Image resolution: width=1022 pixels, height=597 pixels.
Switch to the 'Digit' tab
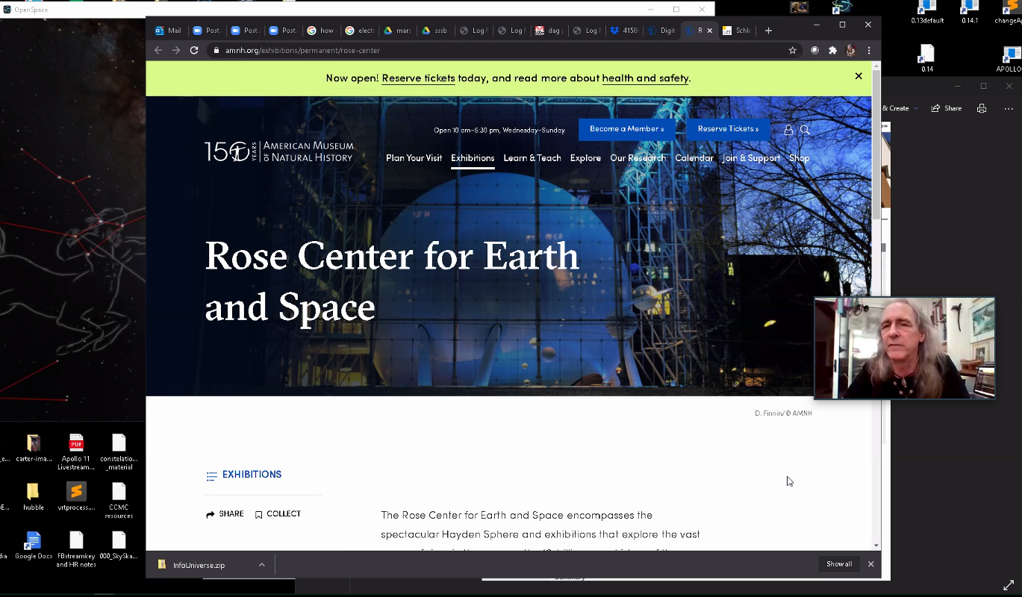[661, 31]
